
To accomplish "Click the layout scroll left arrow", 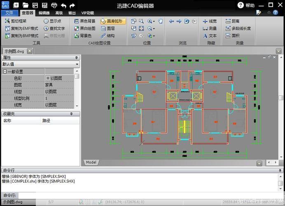I will click(269, 162).
